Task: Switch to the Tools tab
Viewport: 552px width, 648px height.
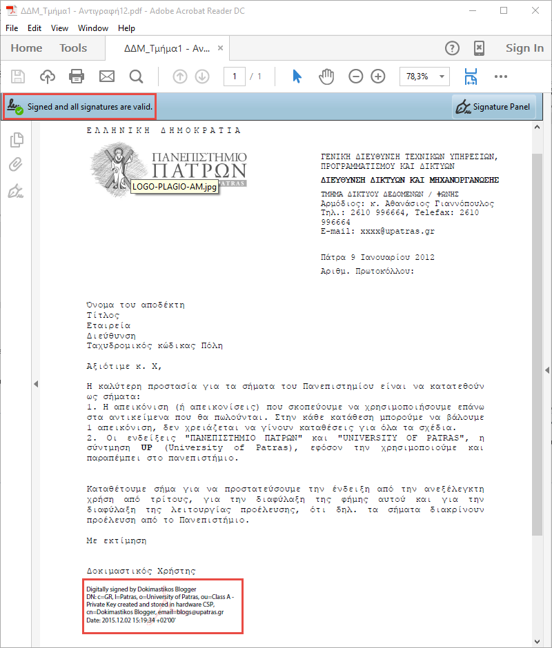Action: 73,48
